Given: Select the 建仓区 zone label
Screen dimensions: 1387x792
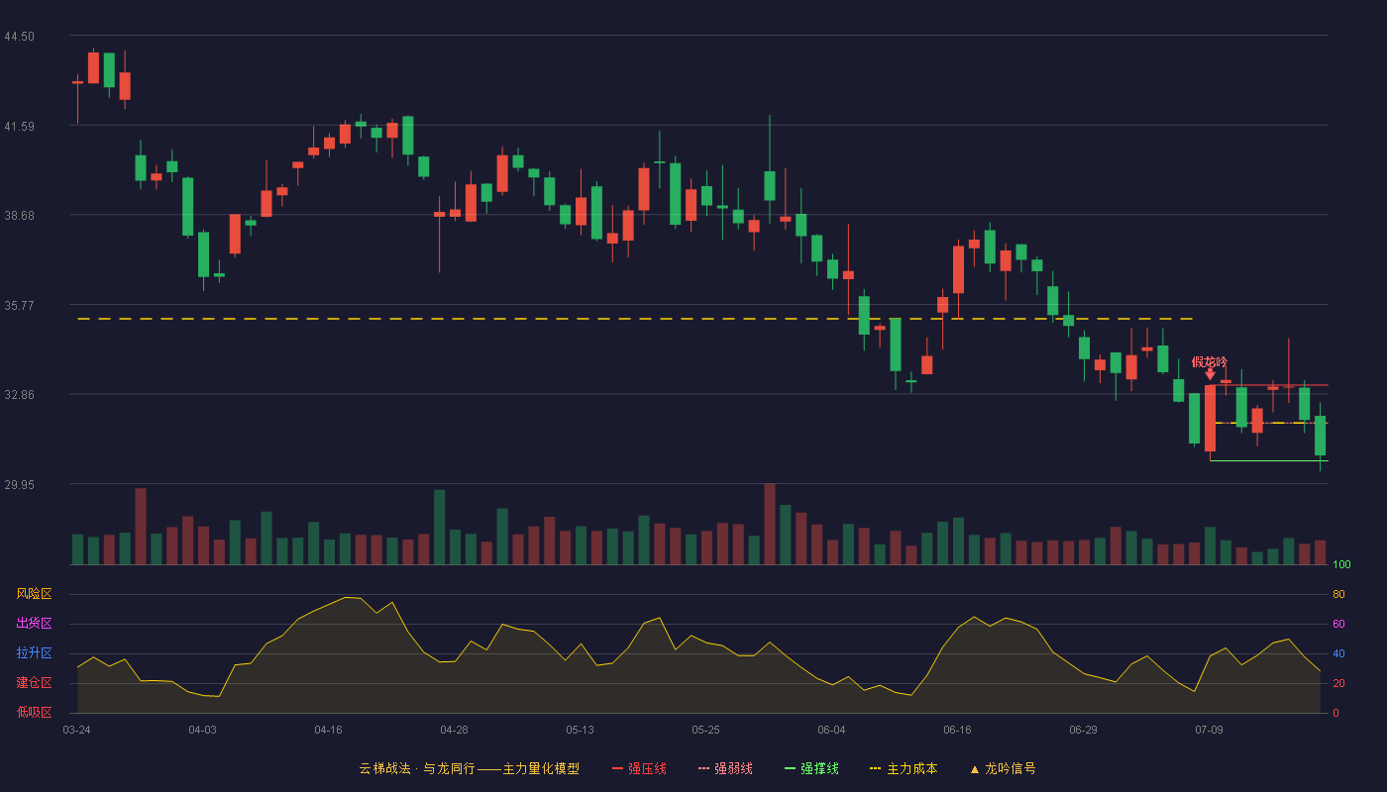Looking at the screenshot, I should coord(34,683).
